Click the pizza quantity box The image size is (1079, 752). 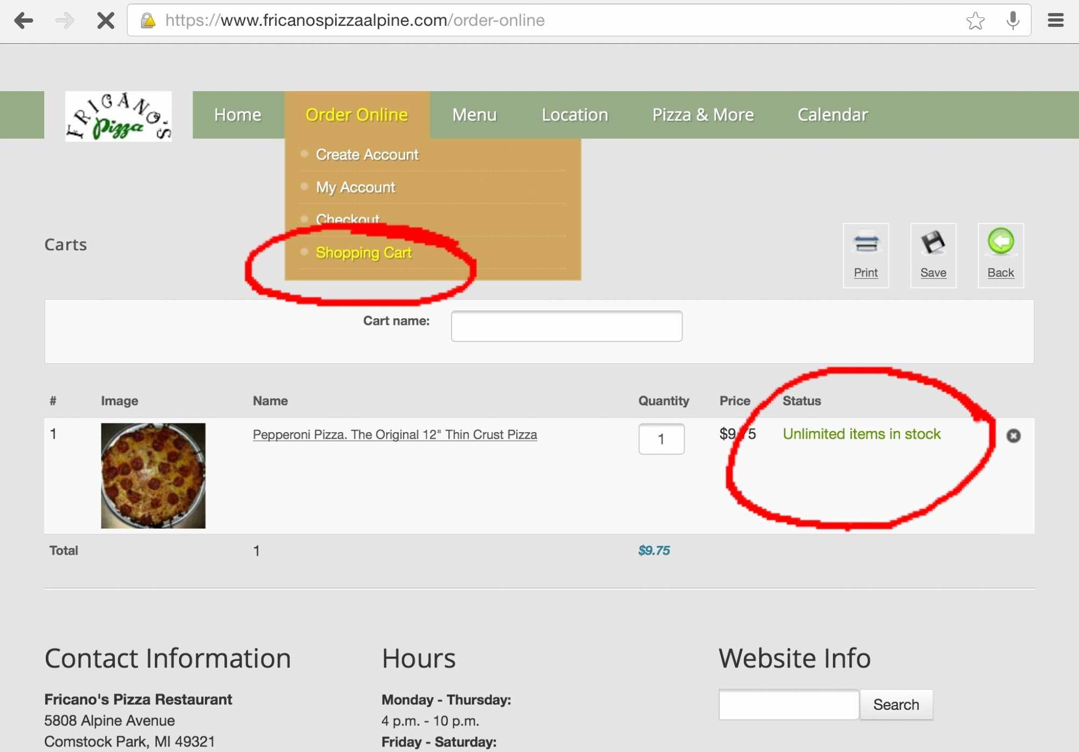pyautogui.click(x=661, y=439)
